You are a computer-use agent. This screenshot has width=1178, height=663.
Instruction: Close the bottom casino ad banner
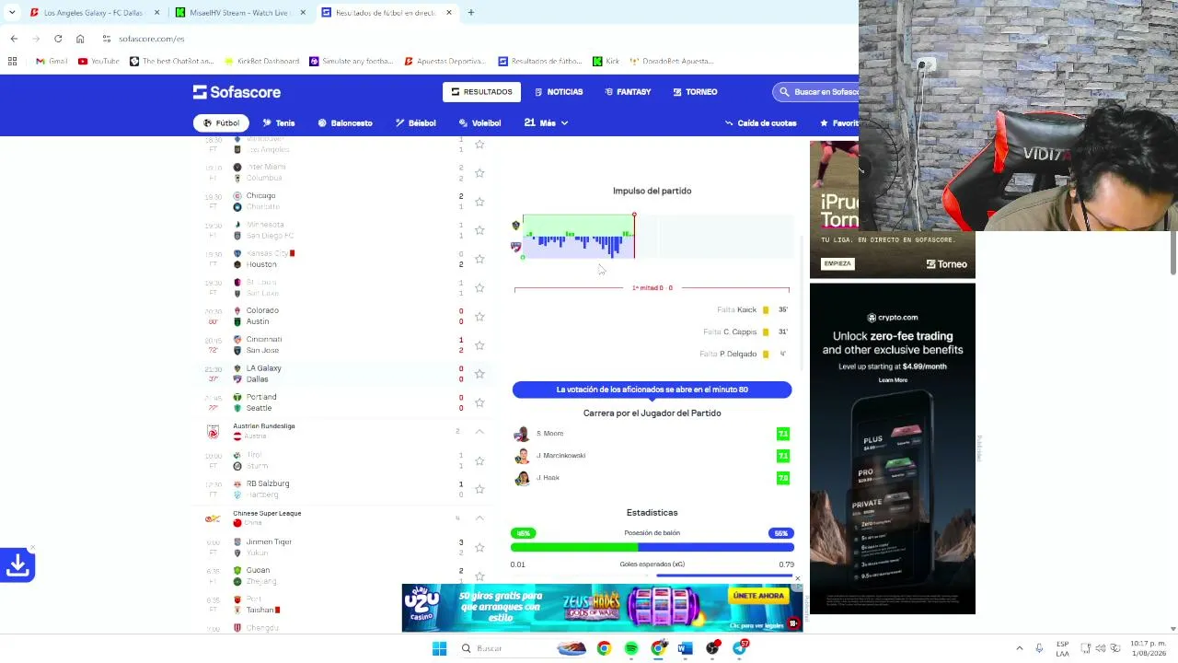tap(797, 578)
